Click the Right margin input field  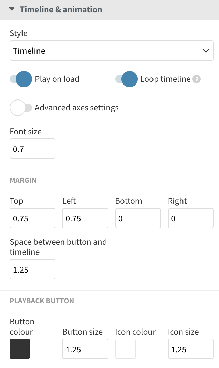click(x=191, y=218)
